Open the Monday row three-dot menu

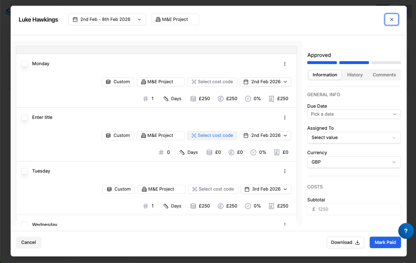pyautogui.click(x=285, y=64)
